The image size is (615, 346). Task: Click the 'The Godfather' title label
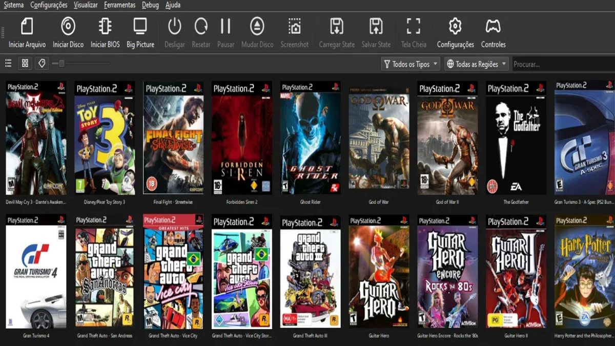(x=516, y=202)
